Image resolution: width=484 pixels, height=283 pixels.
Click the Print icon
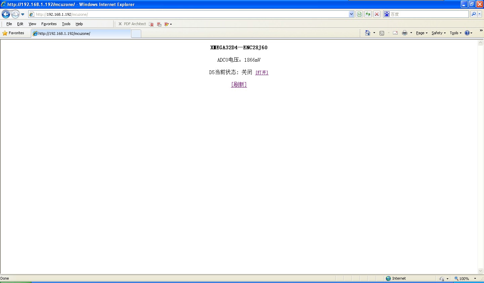point(405,33)
